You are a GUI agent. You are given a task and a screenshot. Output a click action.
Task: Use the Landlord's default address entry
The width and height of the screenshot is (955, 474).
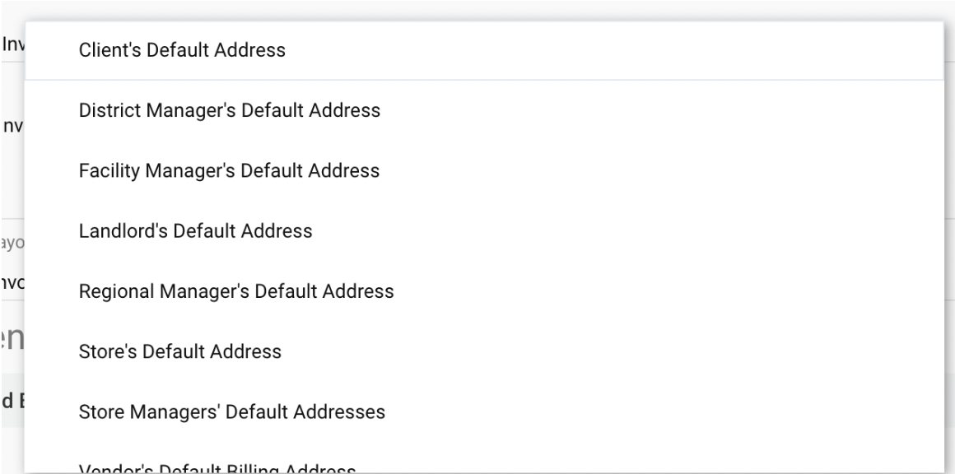coord(195,231)
